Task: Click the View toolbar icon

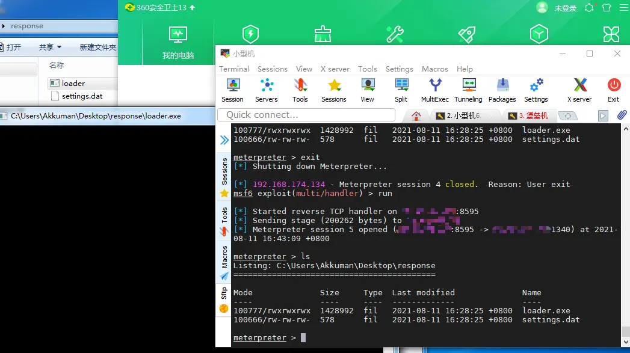Action: 367,90
